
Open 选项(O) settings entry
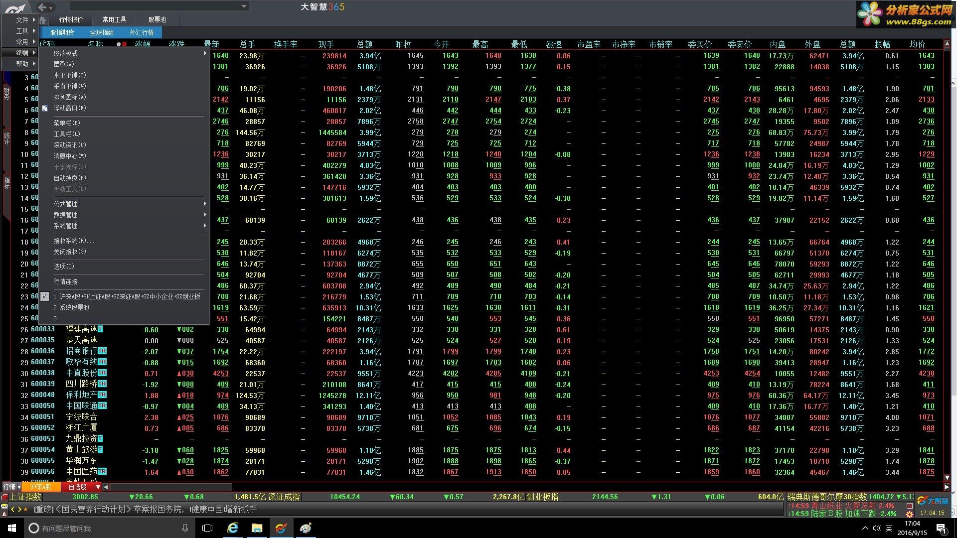click(124, 267)
